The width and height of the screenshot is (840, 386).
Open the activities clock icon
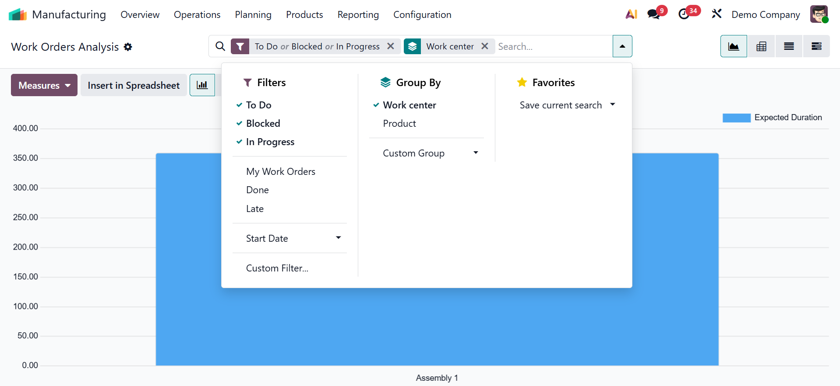(684, 14)
